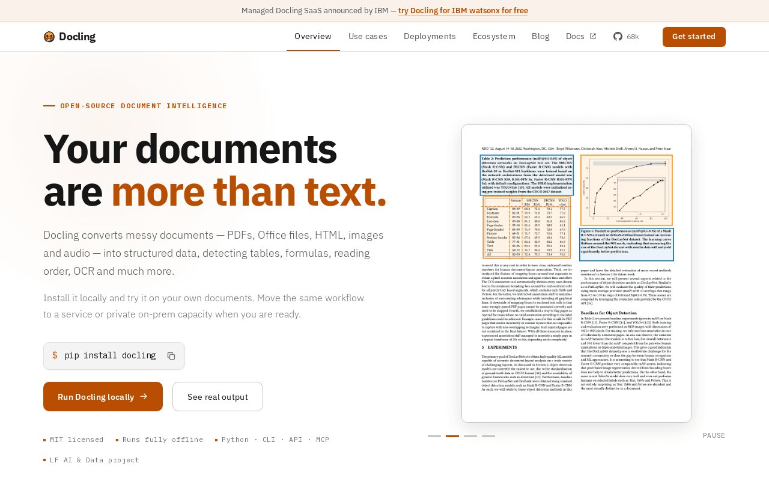The image size is (769, 481).
Task: Click the See real output button
Action: pos(217,397)
